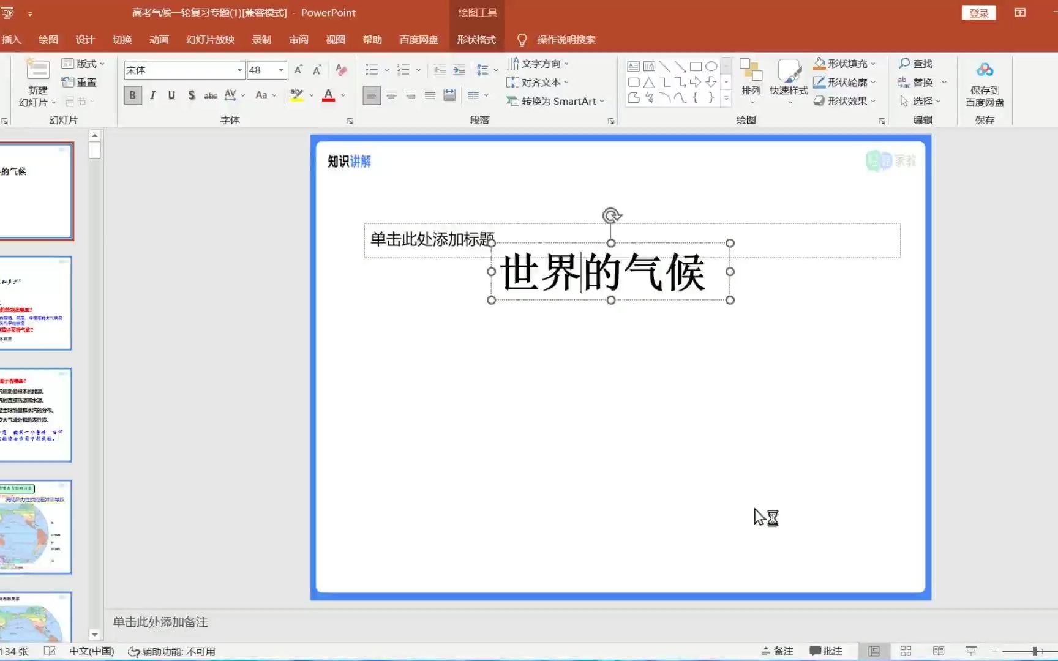Open Arrange (排列) menu
This screenshot has width=1058, height=661.
tap(751, 81)
